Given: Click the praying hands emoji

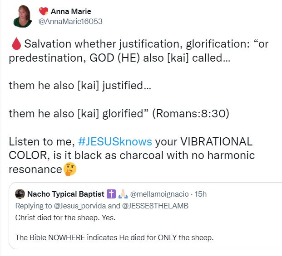Looking at the screenshot, I should [x=123, y=194].
